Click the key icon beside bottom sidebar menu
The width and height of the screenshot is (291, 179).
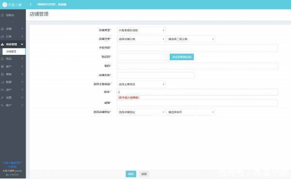point(2,105)
